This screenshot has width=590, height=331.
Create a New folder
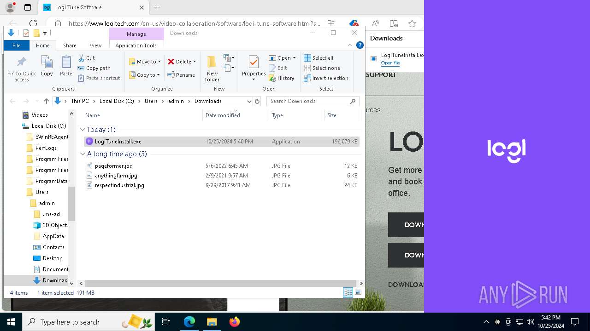tap(212, 68)
